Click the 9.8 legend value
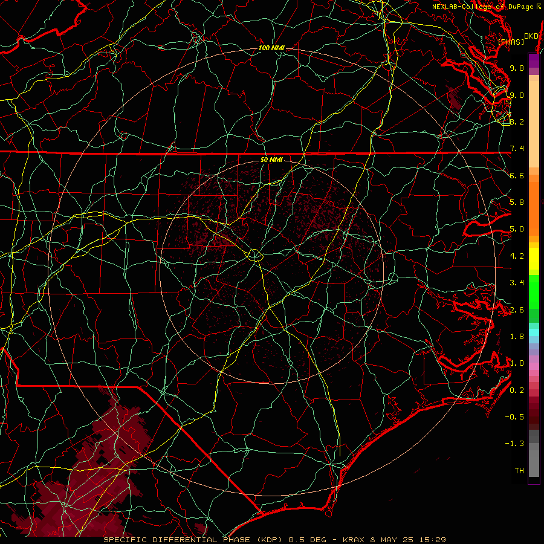This screenshot has height=544, width=544. coord(517,68)
